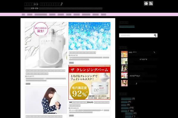The image size is (178, 118).
Task: Open the Doroawawa white pouch article image
Action: (46, 45)
